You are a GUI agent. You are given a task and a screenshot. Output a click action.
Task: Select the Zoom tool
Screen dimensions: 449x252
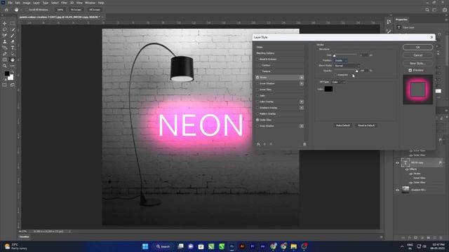click(x=5, y=66)
